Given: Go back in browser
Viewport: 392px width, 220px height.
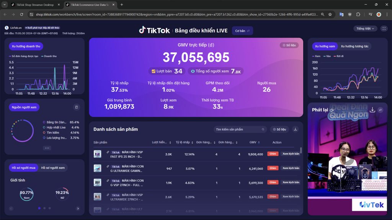Looking at the screenshot, I should tap(5, 15).
